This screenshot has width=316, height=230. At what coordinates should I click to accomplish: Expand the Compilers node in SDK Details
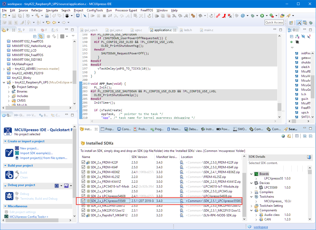(251, 192)
